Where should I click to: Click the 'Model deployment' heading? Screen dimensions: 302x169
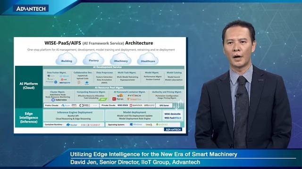(x=134, y=112)
